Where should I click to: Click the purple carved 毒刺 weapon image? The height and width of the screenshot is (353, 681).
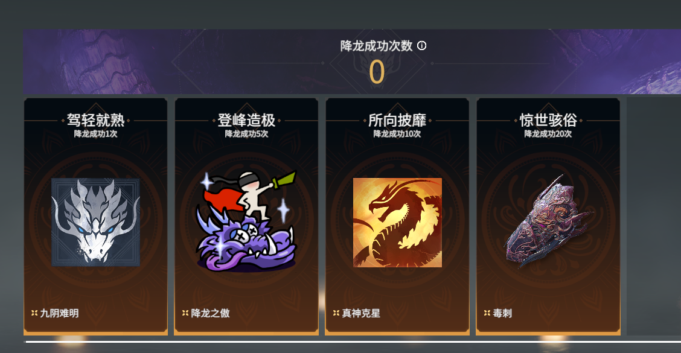(548, 222)
